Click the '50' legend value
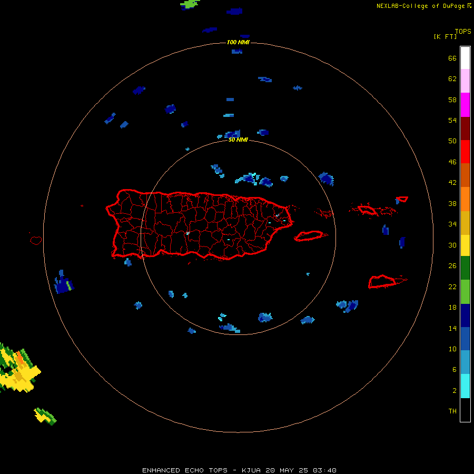Screen dimensions: 474x474 coord(452,141)
